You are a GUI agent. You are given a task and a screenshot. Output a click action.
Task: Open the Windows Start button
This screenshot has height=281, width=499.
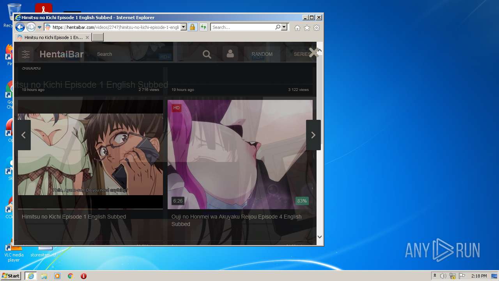click(x=11, y=276)
